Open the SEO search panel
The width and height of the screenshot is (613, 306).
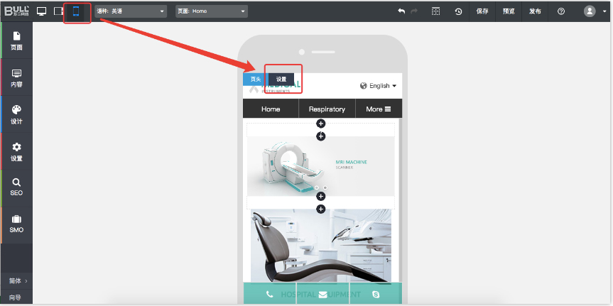point(16,187)
